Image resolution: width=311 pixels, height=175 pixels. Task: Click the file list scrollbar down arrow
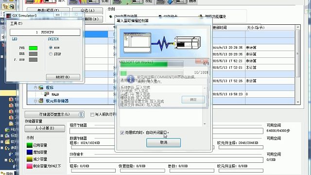tap(298, 102)
